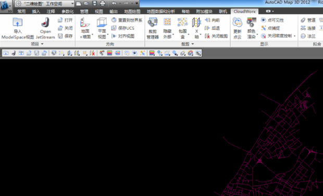Image resolution: width=323 pixels, height=196 pixels.
Task: Switch to the 参数化 ribbon tab
Action: tap(68, 11)
